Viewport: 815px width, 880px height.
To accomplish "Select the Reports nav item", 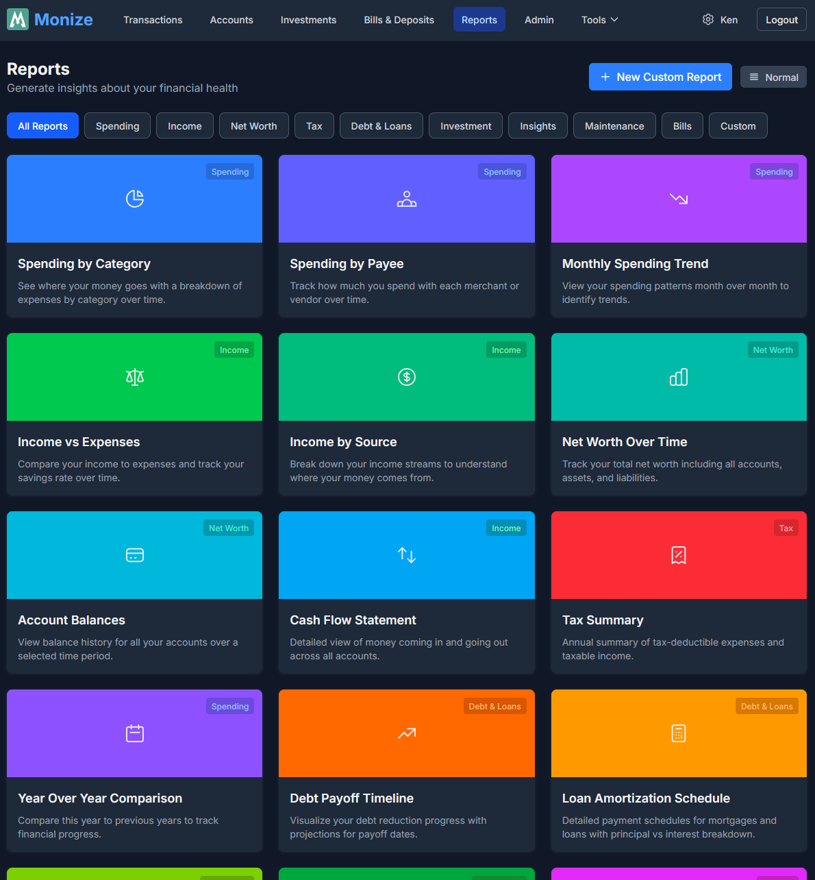I will tap(479, 20).
